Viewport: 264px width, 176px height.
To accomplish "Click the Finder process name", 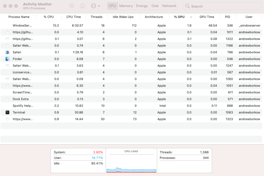I will [17, 59].
